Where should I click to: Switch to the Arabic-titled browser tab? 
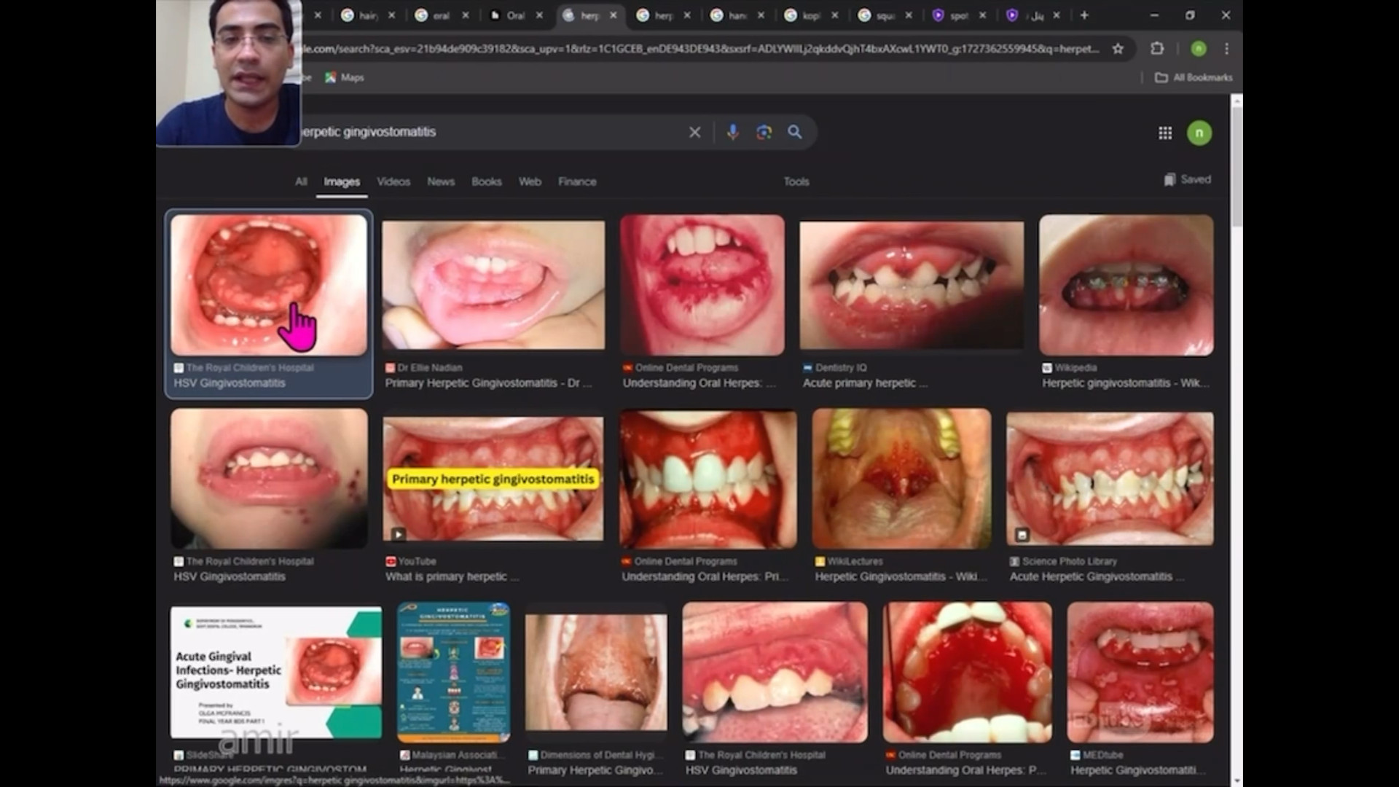[1026, 15]
